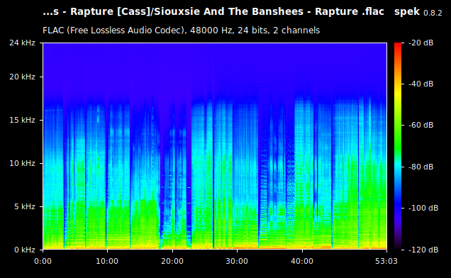Click the 10:00 time axis label
The height and width of the screenshot is (278, 451).
(x=107, y=261)
